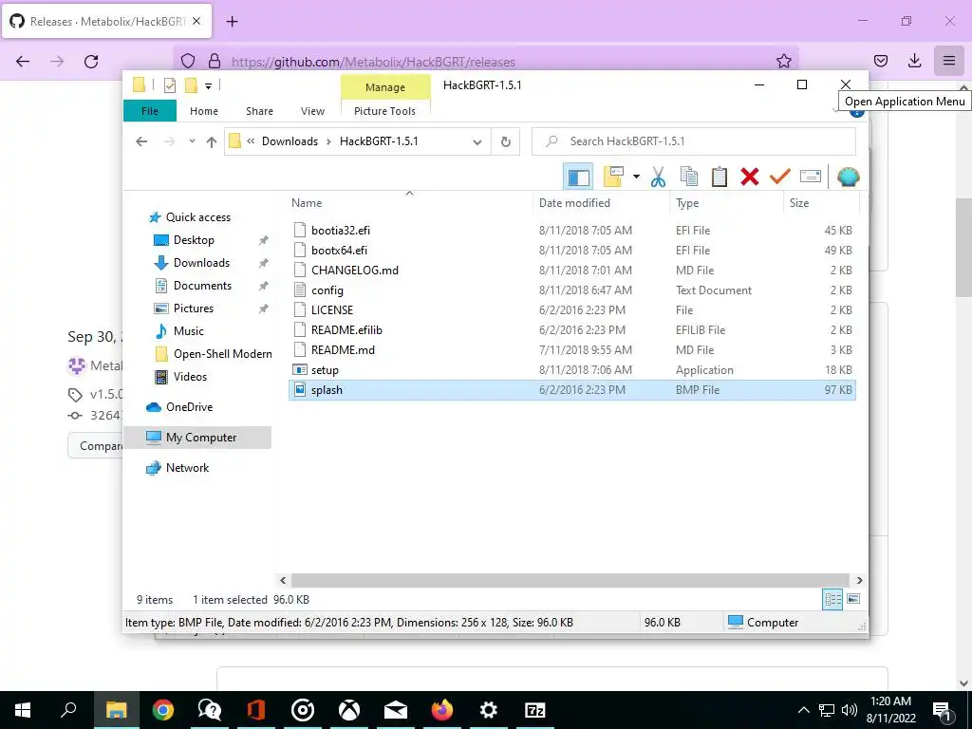972x729 pixels.
Task: Sort by Date modified column header
Action: [x=600, y=203]
